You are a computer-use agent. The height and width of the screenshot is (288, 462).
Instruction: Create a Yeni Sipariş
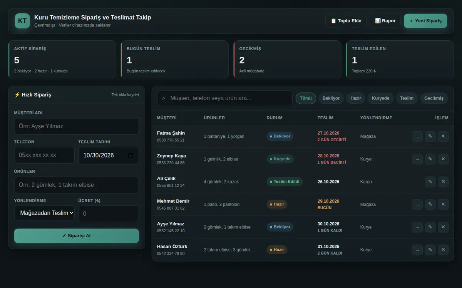[x=425, y=21]
